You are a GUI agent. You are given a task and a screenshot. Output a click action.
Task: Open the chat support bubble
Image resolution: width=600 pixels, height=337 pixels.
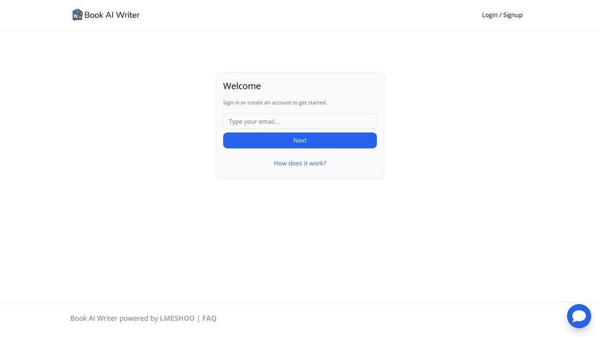click(579, 316)
